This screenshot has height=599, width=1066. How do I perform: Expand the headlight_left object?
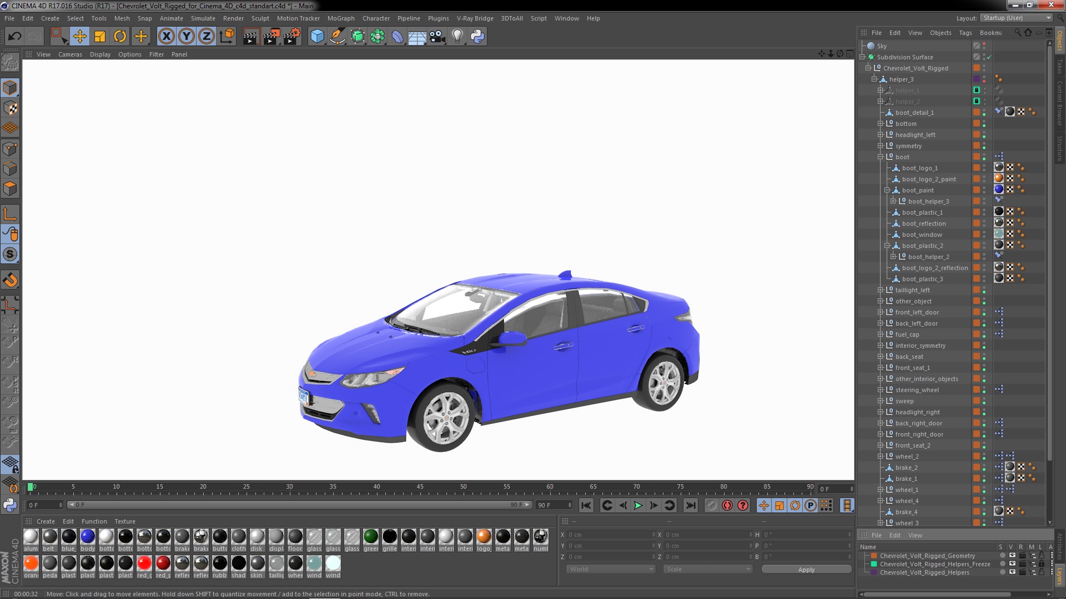coord(881,135)
